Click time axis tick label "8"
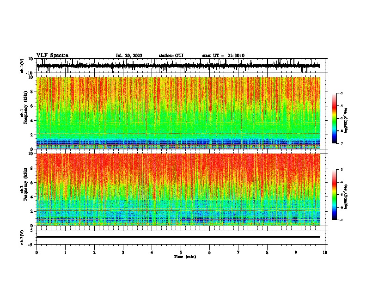This screenshot has width=366, height=283. click(x=267, y=252)
